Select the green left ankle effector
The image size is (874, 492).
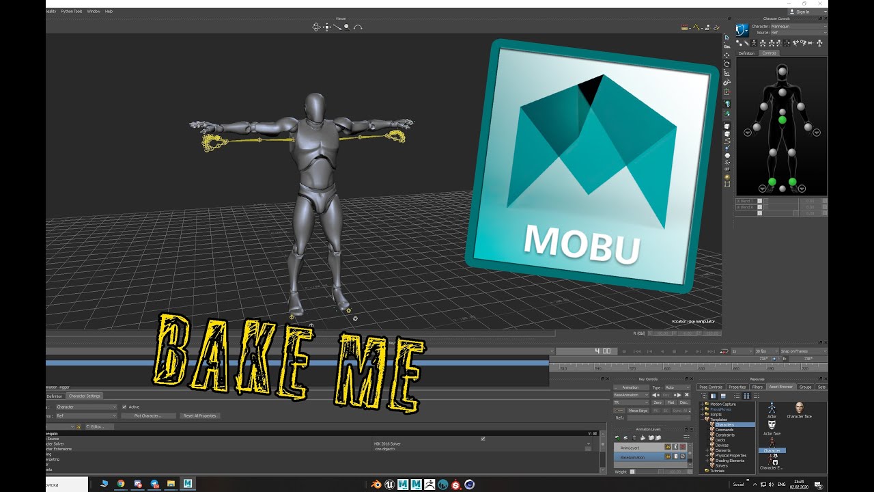pos(793,182)
